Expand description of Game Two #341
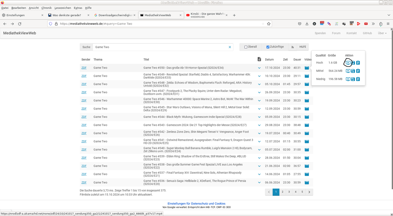Screen dimensions: 393x216 259,141
